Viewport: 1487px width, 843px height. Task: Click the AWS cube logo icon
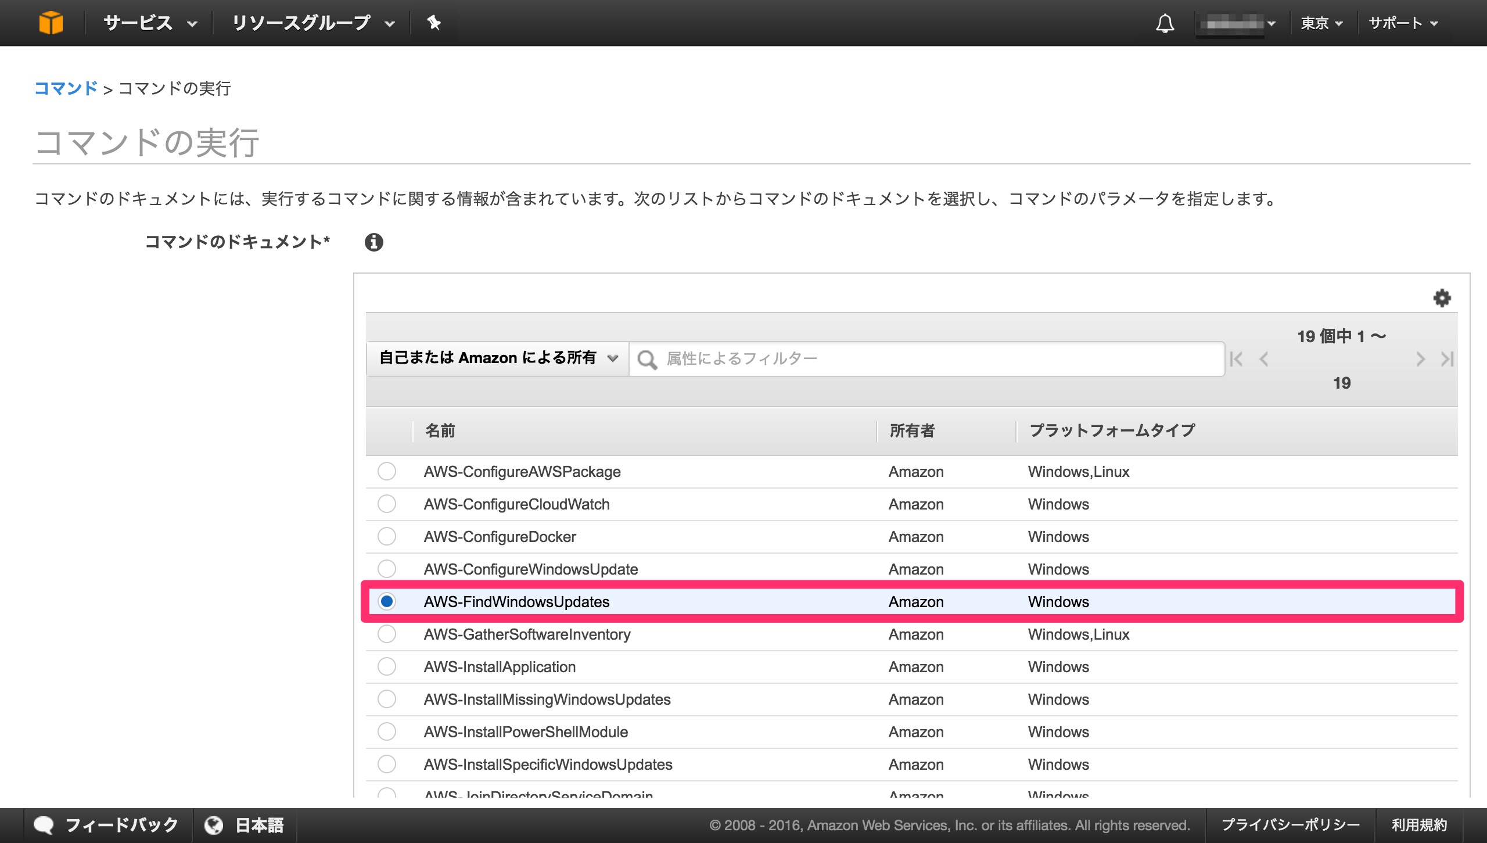pyautogui.click(x=51, y=23)
